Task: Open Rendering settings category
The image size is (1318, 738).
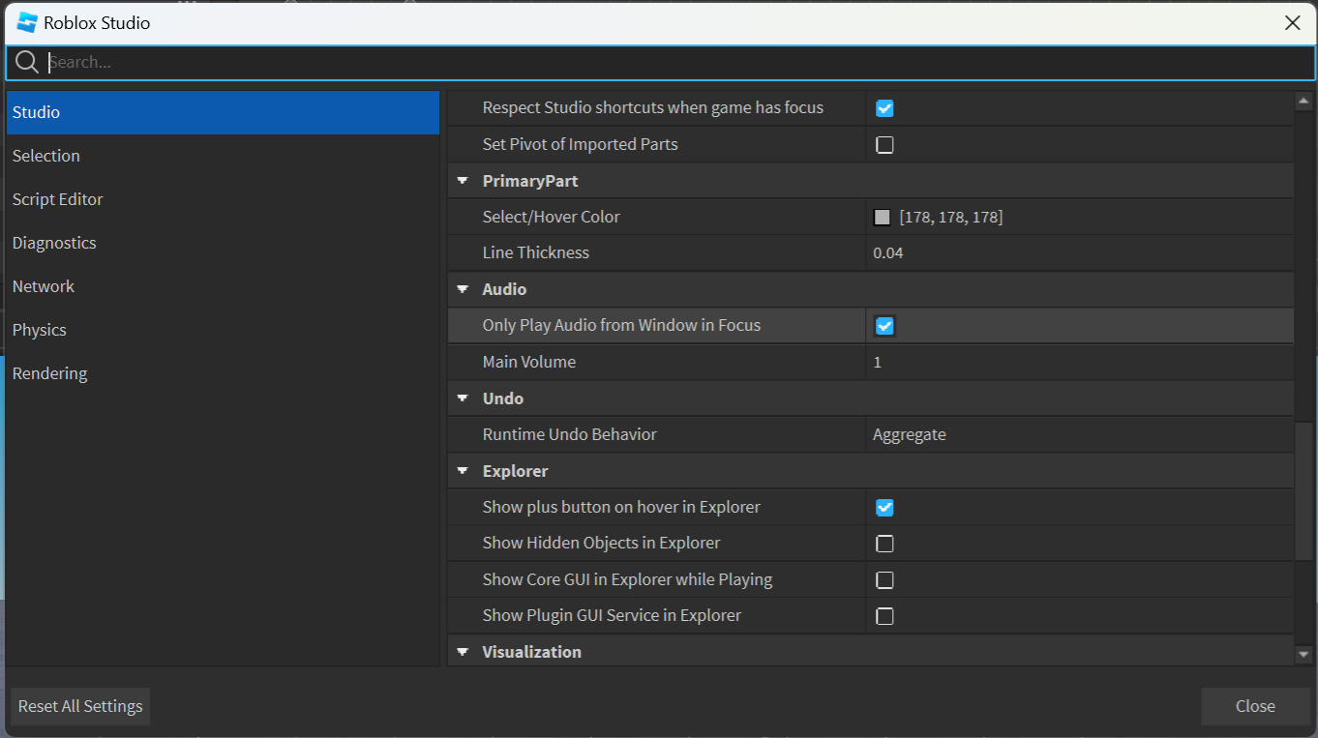Action: (x=223, y=373)
